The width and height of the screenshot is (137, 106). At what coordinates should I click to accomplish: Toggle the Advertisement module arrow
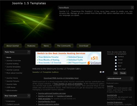[x=132, y=78]
